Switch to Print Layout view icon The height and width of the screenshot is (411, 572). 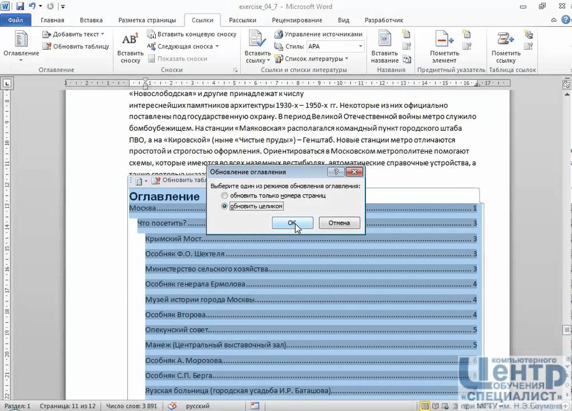425,406
